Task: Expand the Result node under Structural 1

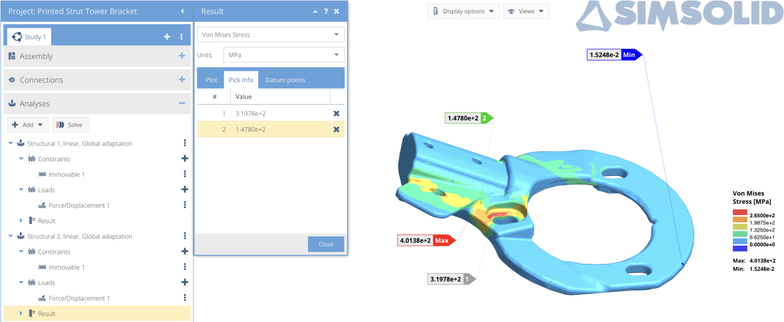Action: 21,221
